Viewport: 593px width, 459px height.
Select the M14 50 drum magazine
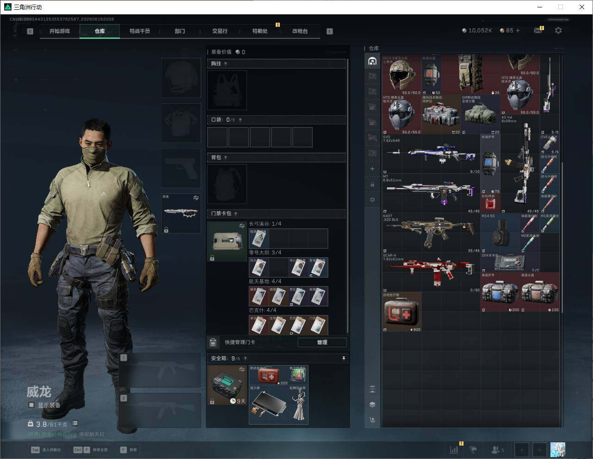coord(500,233)
